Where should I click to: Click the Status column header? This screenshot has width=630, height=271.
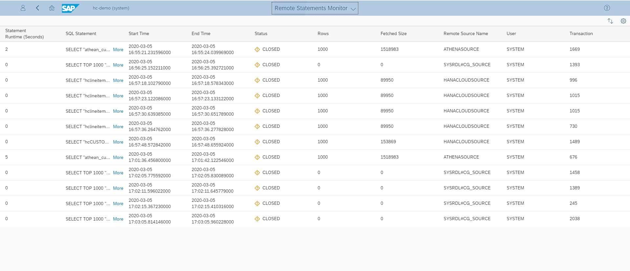point(261,33)
